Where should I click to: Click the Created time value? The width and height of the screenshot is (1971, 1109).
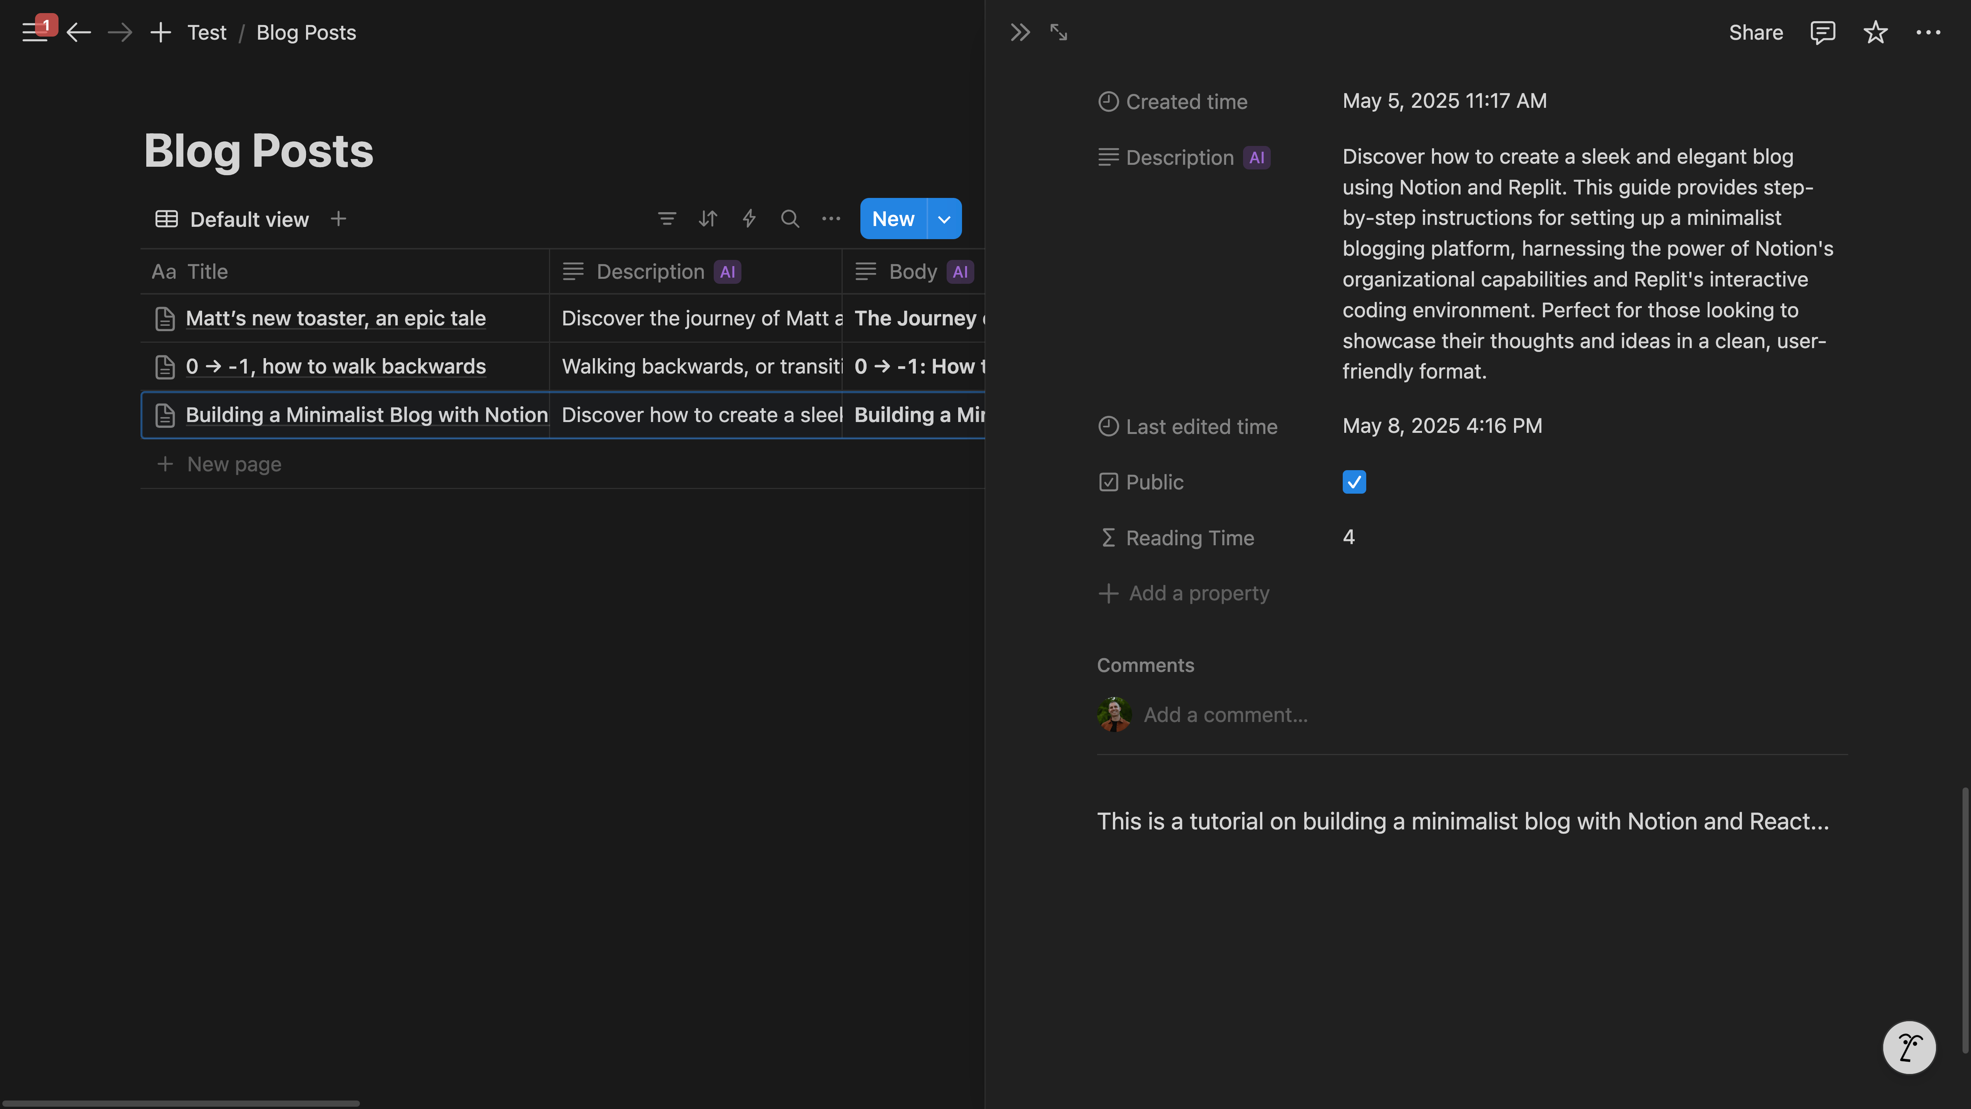click(1445, 101)
